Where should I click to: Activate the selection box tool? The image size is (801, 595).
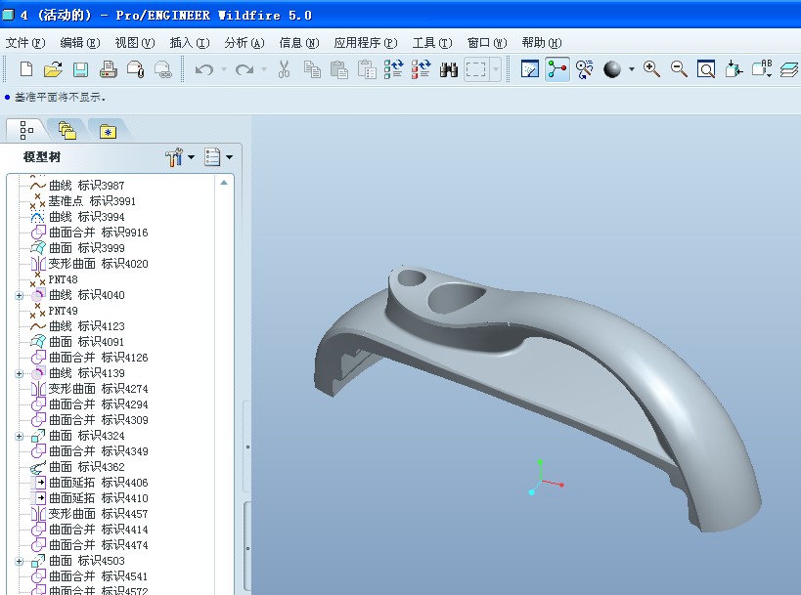[476, 69]
